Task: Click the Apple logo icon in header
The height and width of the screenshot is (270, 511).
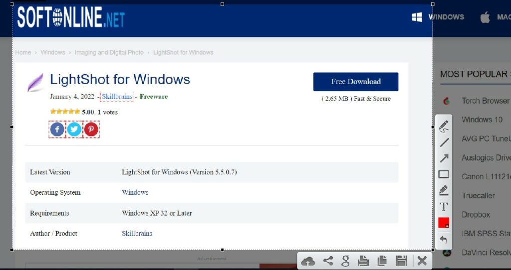Action: pyautogui.click(x=485, y=17)
